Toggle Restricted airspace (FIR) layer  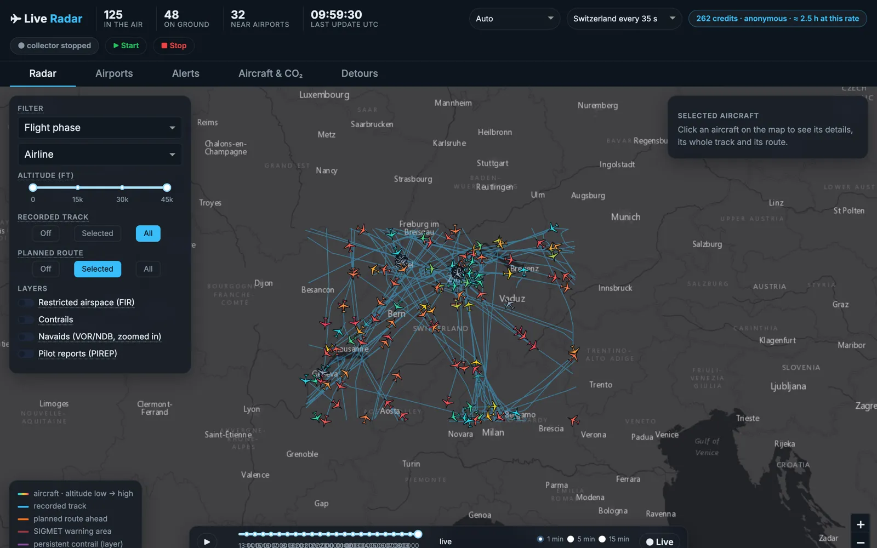pyautogui.click(x=26, y=302)
